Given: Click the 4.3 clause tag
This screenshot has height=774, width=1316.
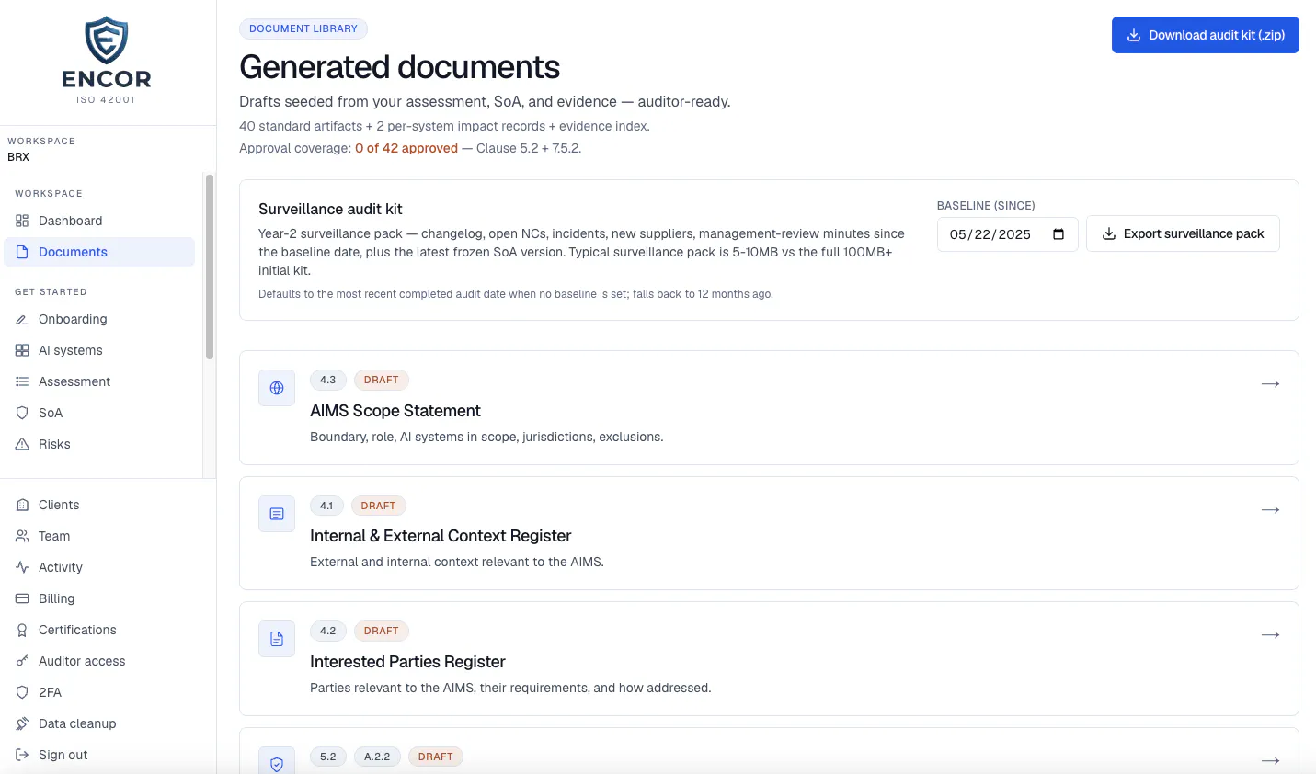Looking at the screenshot, I should [x=328, y=380].
